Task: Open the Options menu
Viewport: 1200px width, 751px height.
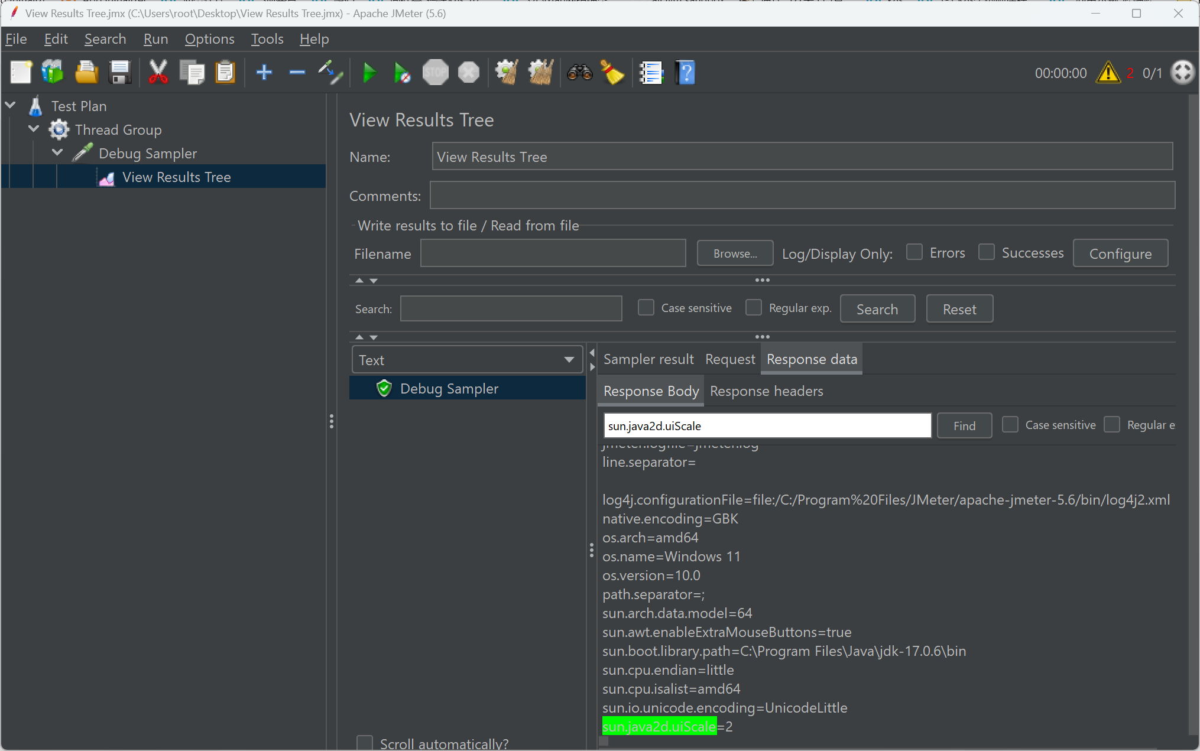Action: click(209, 39)
